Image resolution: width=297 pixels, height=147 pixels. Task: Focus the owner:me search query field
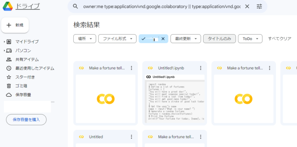(162, 7)
